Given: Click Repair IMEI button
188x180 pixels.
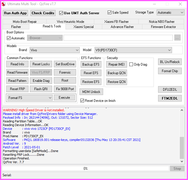Looking at the screenshot, I should (117, 64).
